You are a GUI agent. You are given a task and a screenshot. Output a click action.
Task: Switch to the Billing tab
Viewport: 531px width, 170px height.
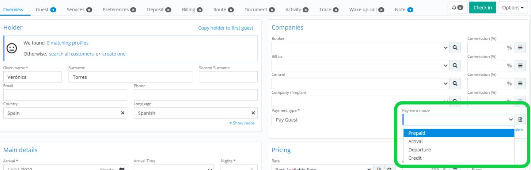pyautogui.click(x=192, y=10)
